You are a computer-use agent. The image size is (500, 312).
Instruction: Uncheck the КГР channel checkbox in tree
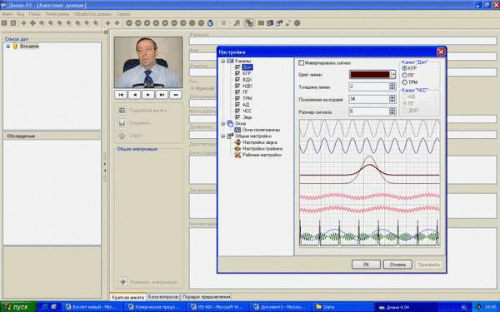point(237,73)
